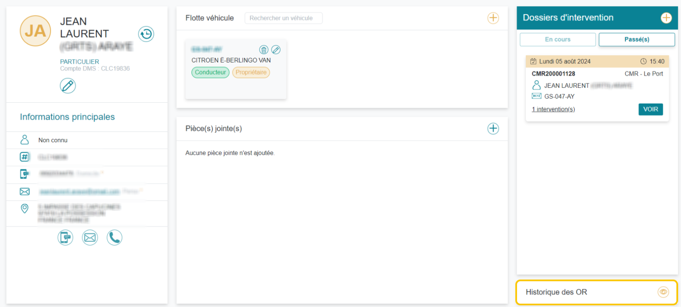Image resolution: width=681 pixels, height=307 pixels.
Task: Click the CMR - Le Port label
Action: (x=644, y=74)
